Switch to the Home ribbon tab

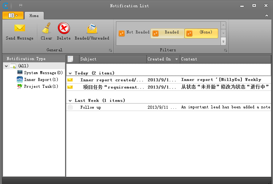click(x=34, y=16)
